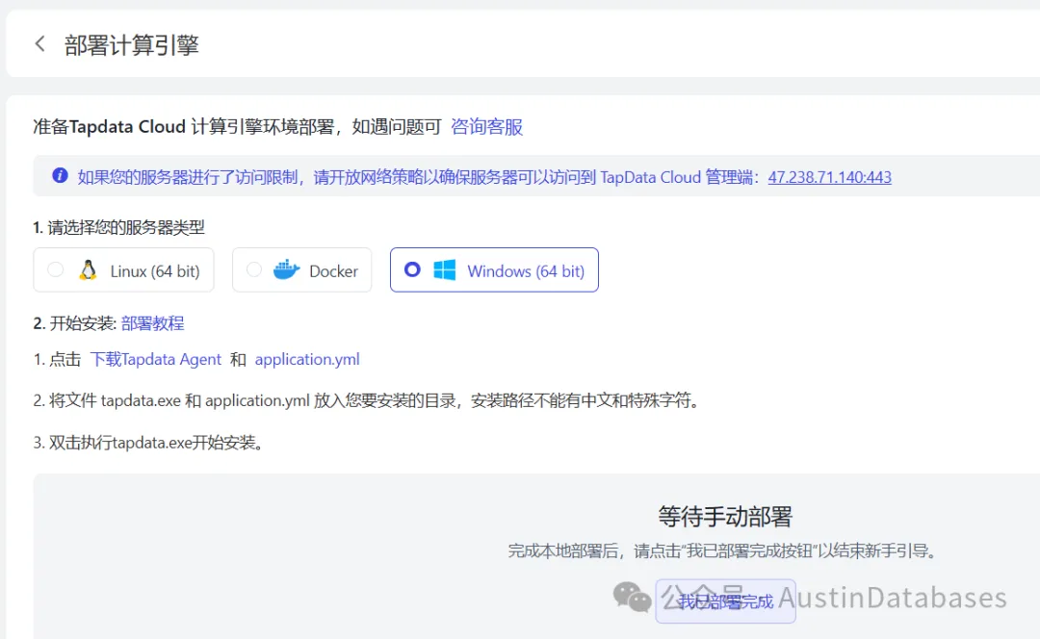The width and height of the screenshot is (1040, 639).
Task: Click the Windows (64 bit) label text
Action: pos(526,271)
